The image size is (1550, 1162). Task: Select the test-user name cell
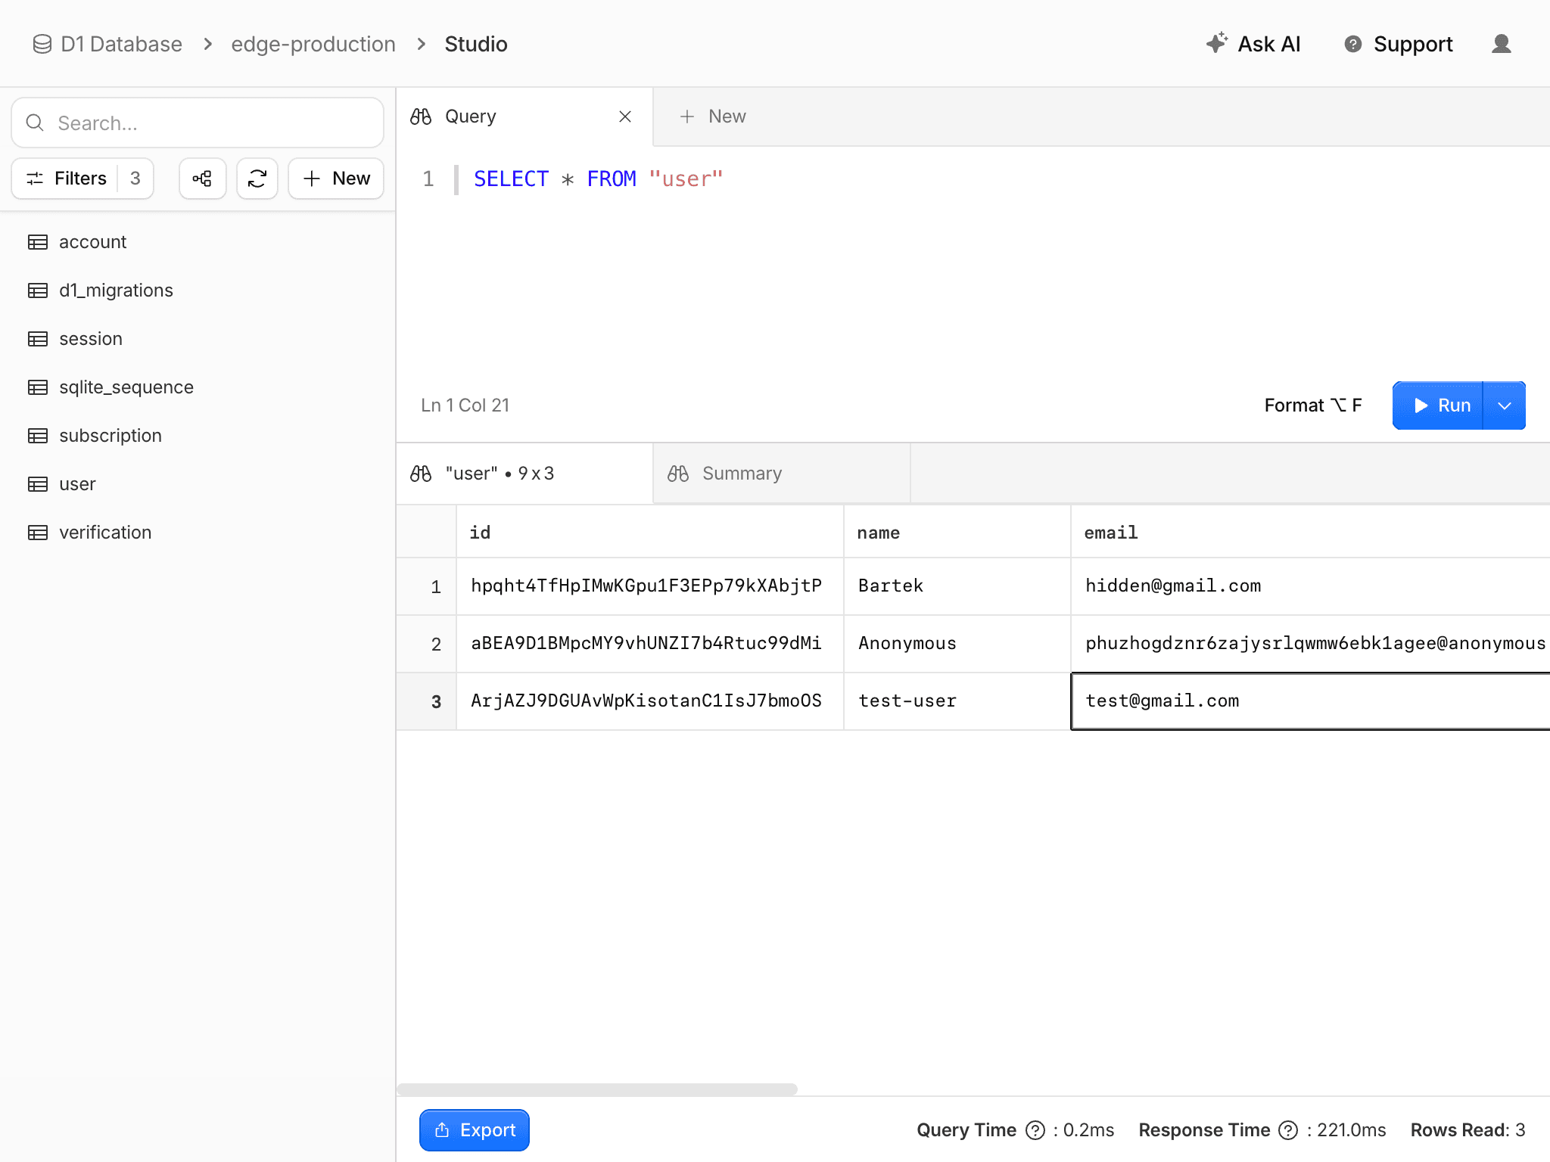(x=957, y=701)
